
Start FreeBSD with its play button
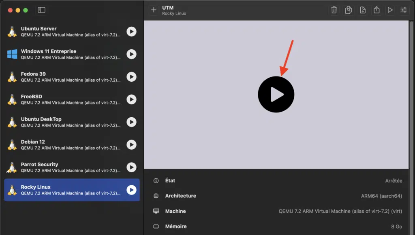131,100
